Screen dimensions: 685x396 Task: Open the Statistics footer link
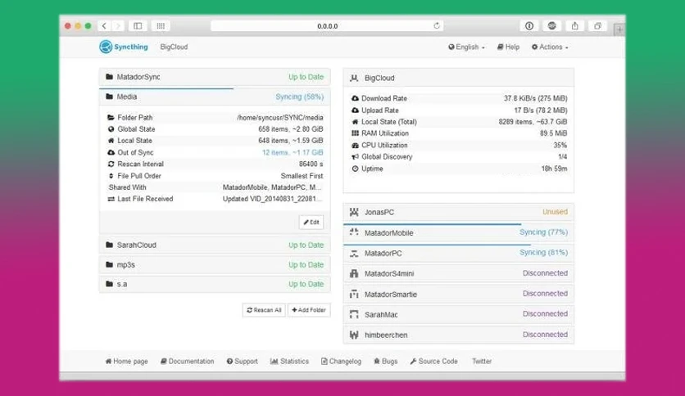289,361
